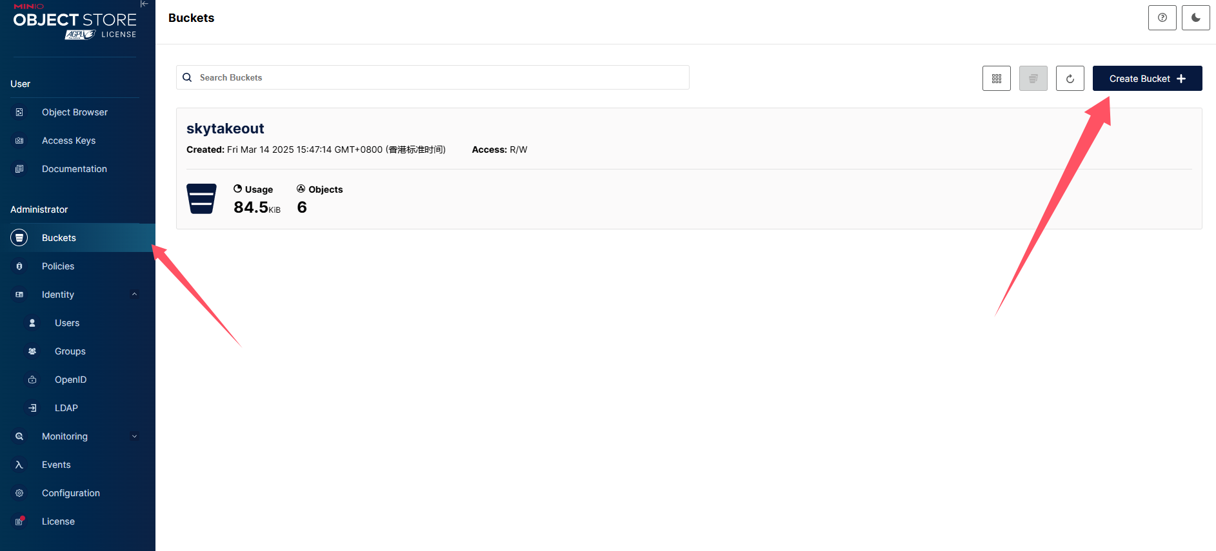Click the Configuration gear icon

click(x=19, y=493)
